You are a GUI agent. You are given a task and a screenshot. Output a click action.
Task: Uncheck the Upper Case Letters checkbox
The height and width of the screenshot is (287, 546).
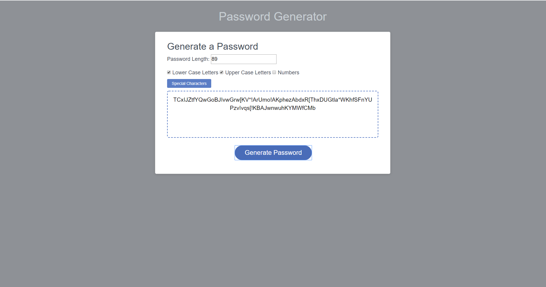tap(222, 72)
